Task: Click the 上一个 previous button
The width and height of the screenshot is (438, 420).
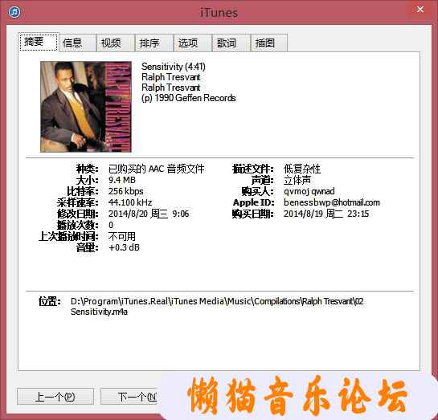Action: coord(55,396)
